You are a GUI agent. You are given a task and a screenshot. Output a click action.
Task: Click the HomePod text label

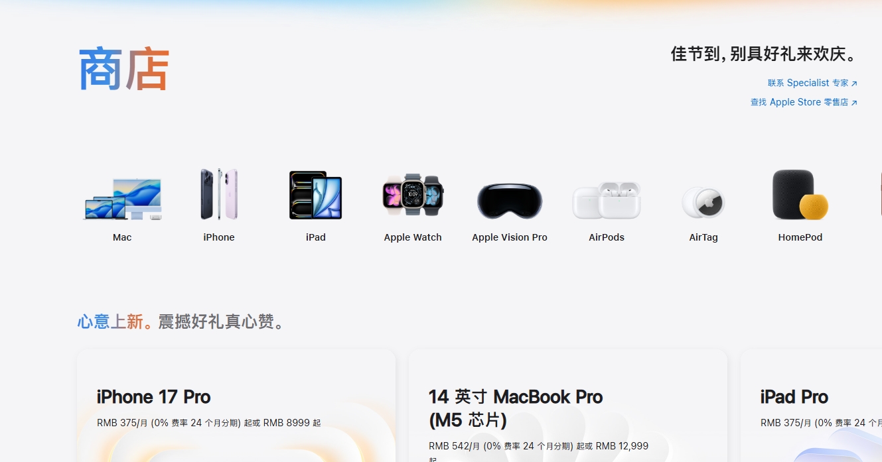[x=800, y=237]
